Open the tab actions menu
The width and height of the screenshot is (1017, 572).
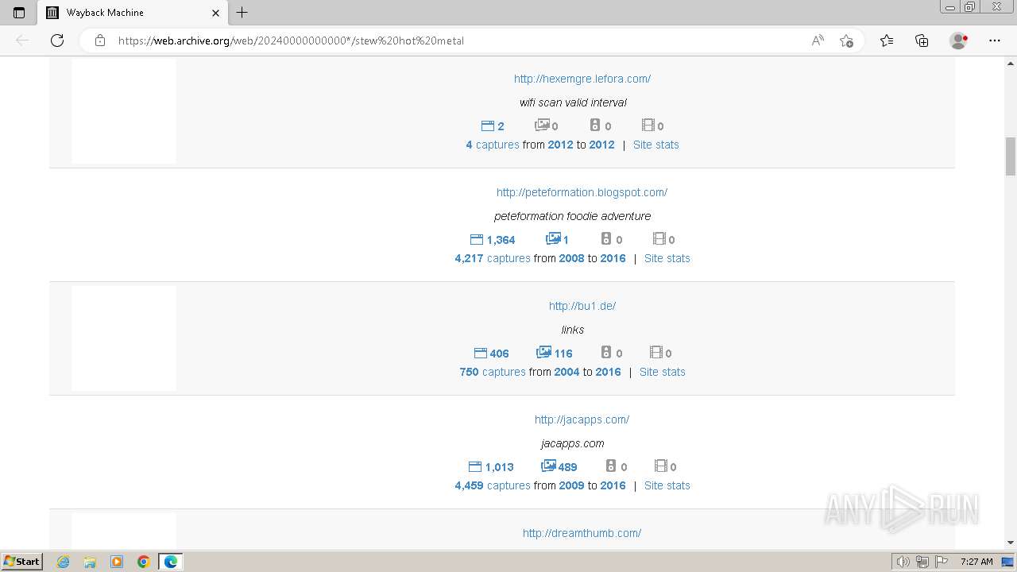coord(19,13)
